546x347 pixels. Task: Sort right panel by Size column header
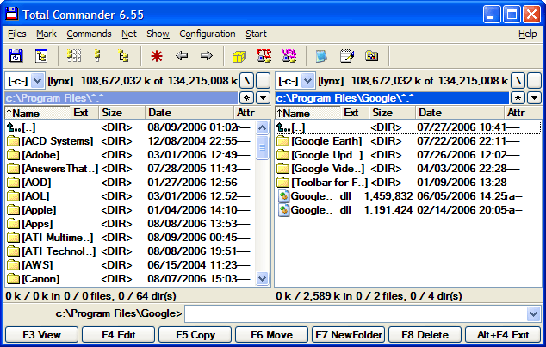point(392,113)
